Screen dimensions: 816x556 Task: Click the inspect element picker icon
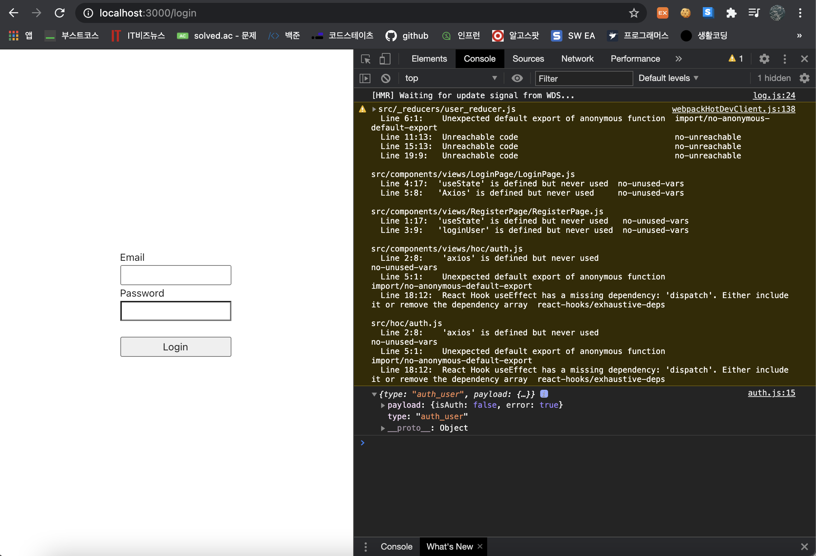click(x=365, y=59)
